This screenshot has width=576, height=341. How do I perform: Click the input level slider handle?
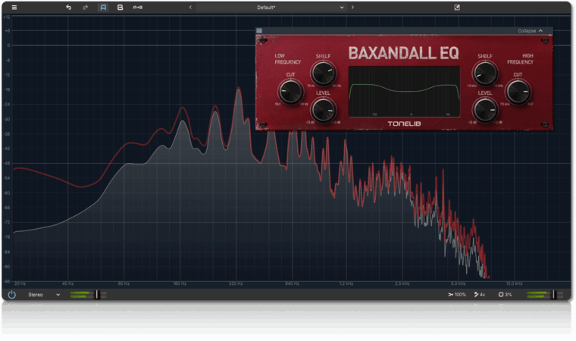[96, 294]
